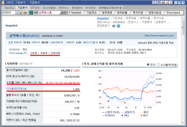Select the Disclosure radio button
Viewport: 187px width, 127px height.
point(165,13)
